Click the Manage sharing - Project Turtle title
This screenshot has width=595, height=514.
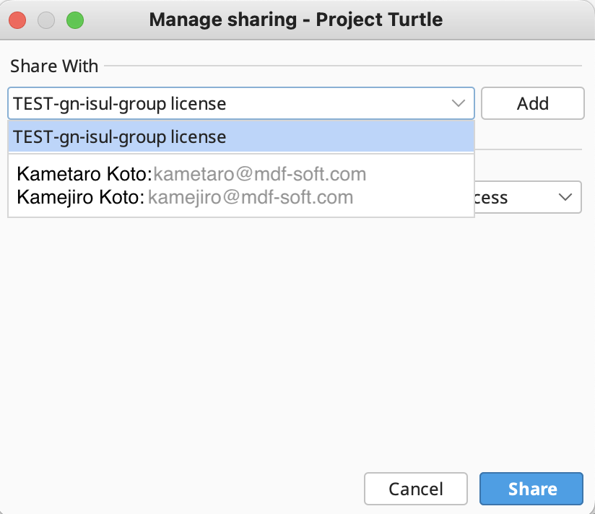[295, 19]
